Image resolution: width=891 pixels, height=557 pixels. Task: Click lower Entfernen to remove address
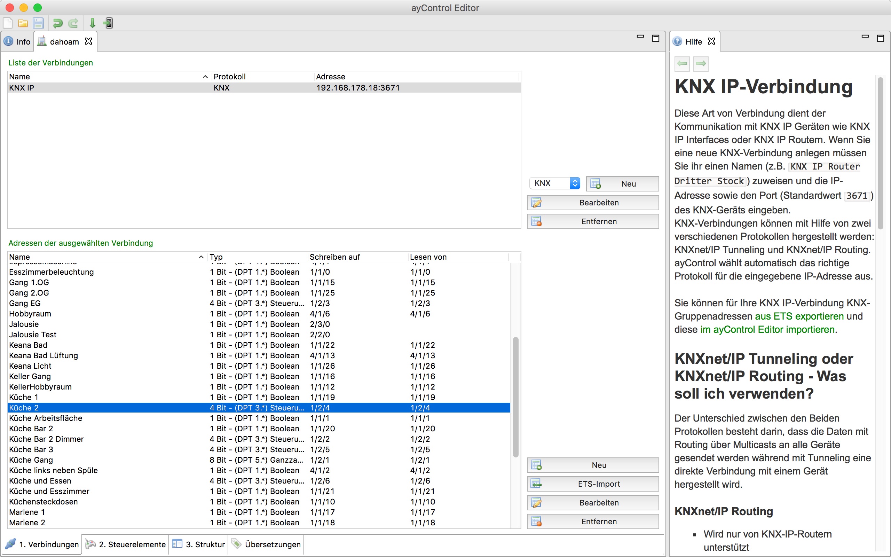pyautogui.click(x=593, y=521)
